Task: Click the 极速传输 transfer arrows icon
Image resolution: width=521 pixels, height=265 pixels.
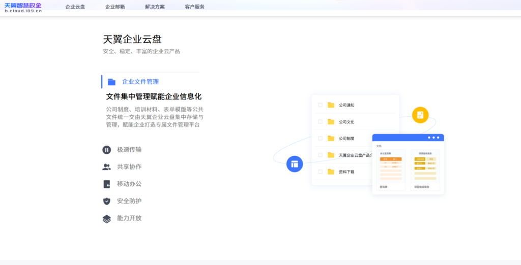Action: 106,150
